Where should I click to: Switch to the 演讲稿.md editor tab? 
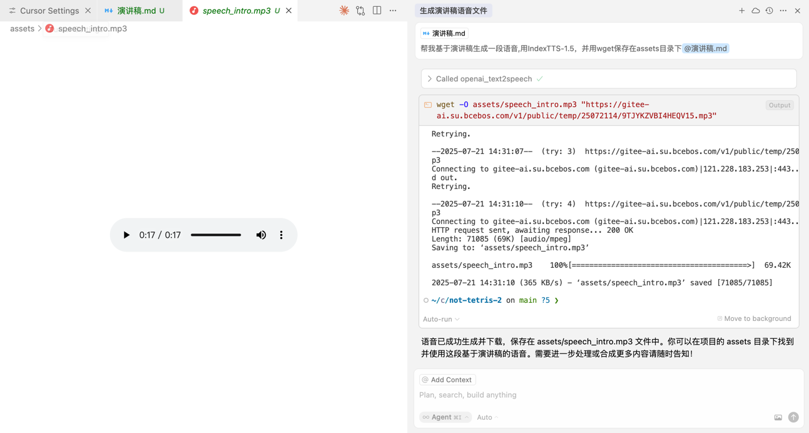[136, 11]
